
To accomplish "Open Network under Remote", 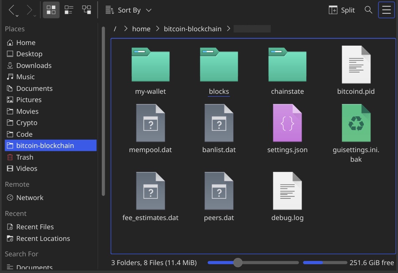I will tap(50, 198).
